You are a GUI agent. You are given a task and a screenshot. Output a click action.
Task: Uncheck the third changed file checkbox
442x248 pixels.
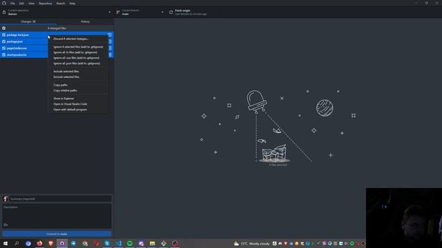click(x=4, y=48)
